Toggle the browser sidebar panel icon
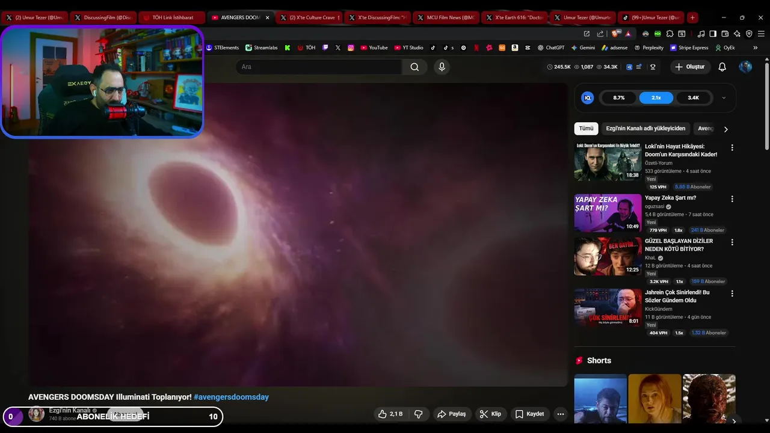This screenshot has height=433, width=770. (713, 34)
